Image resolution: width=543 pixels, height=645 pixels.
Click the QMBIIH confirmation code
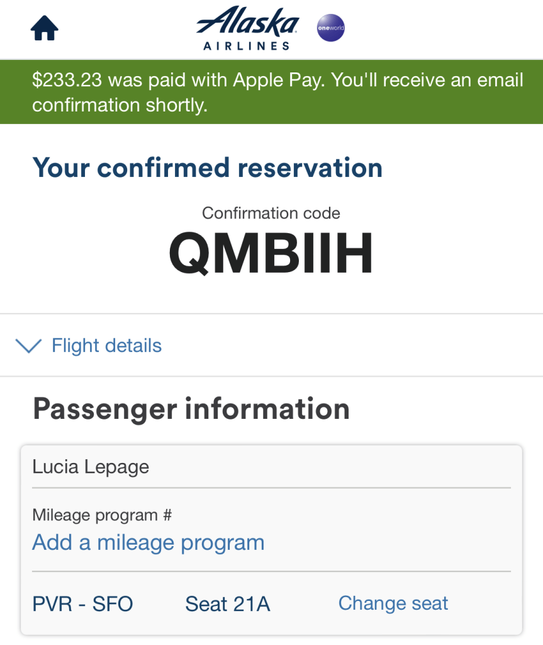(x=271, y=254)
